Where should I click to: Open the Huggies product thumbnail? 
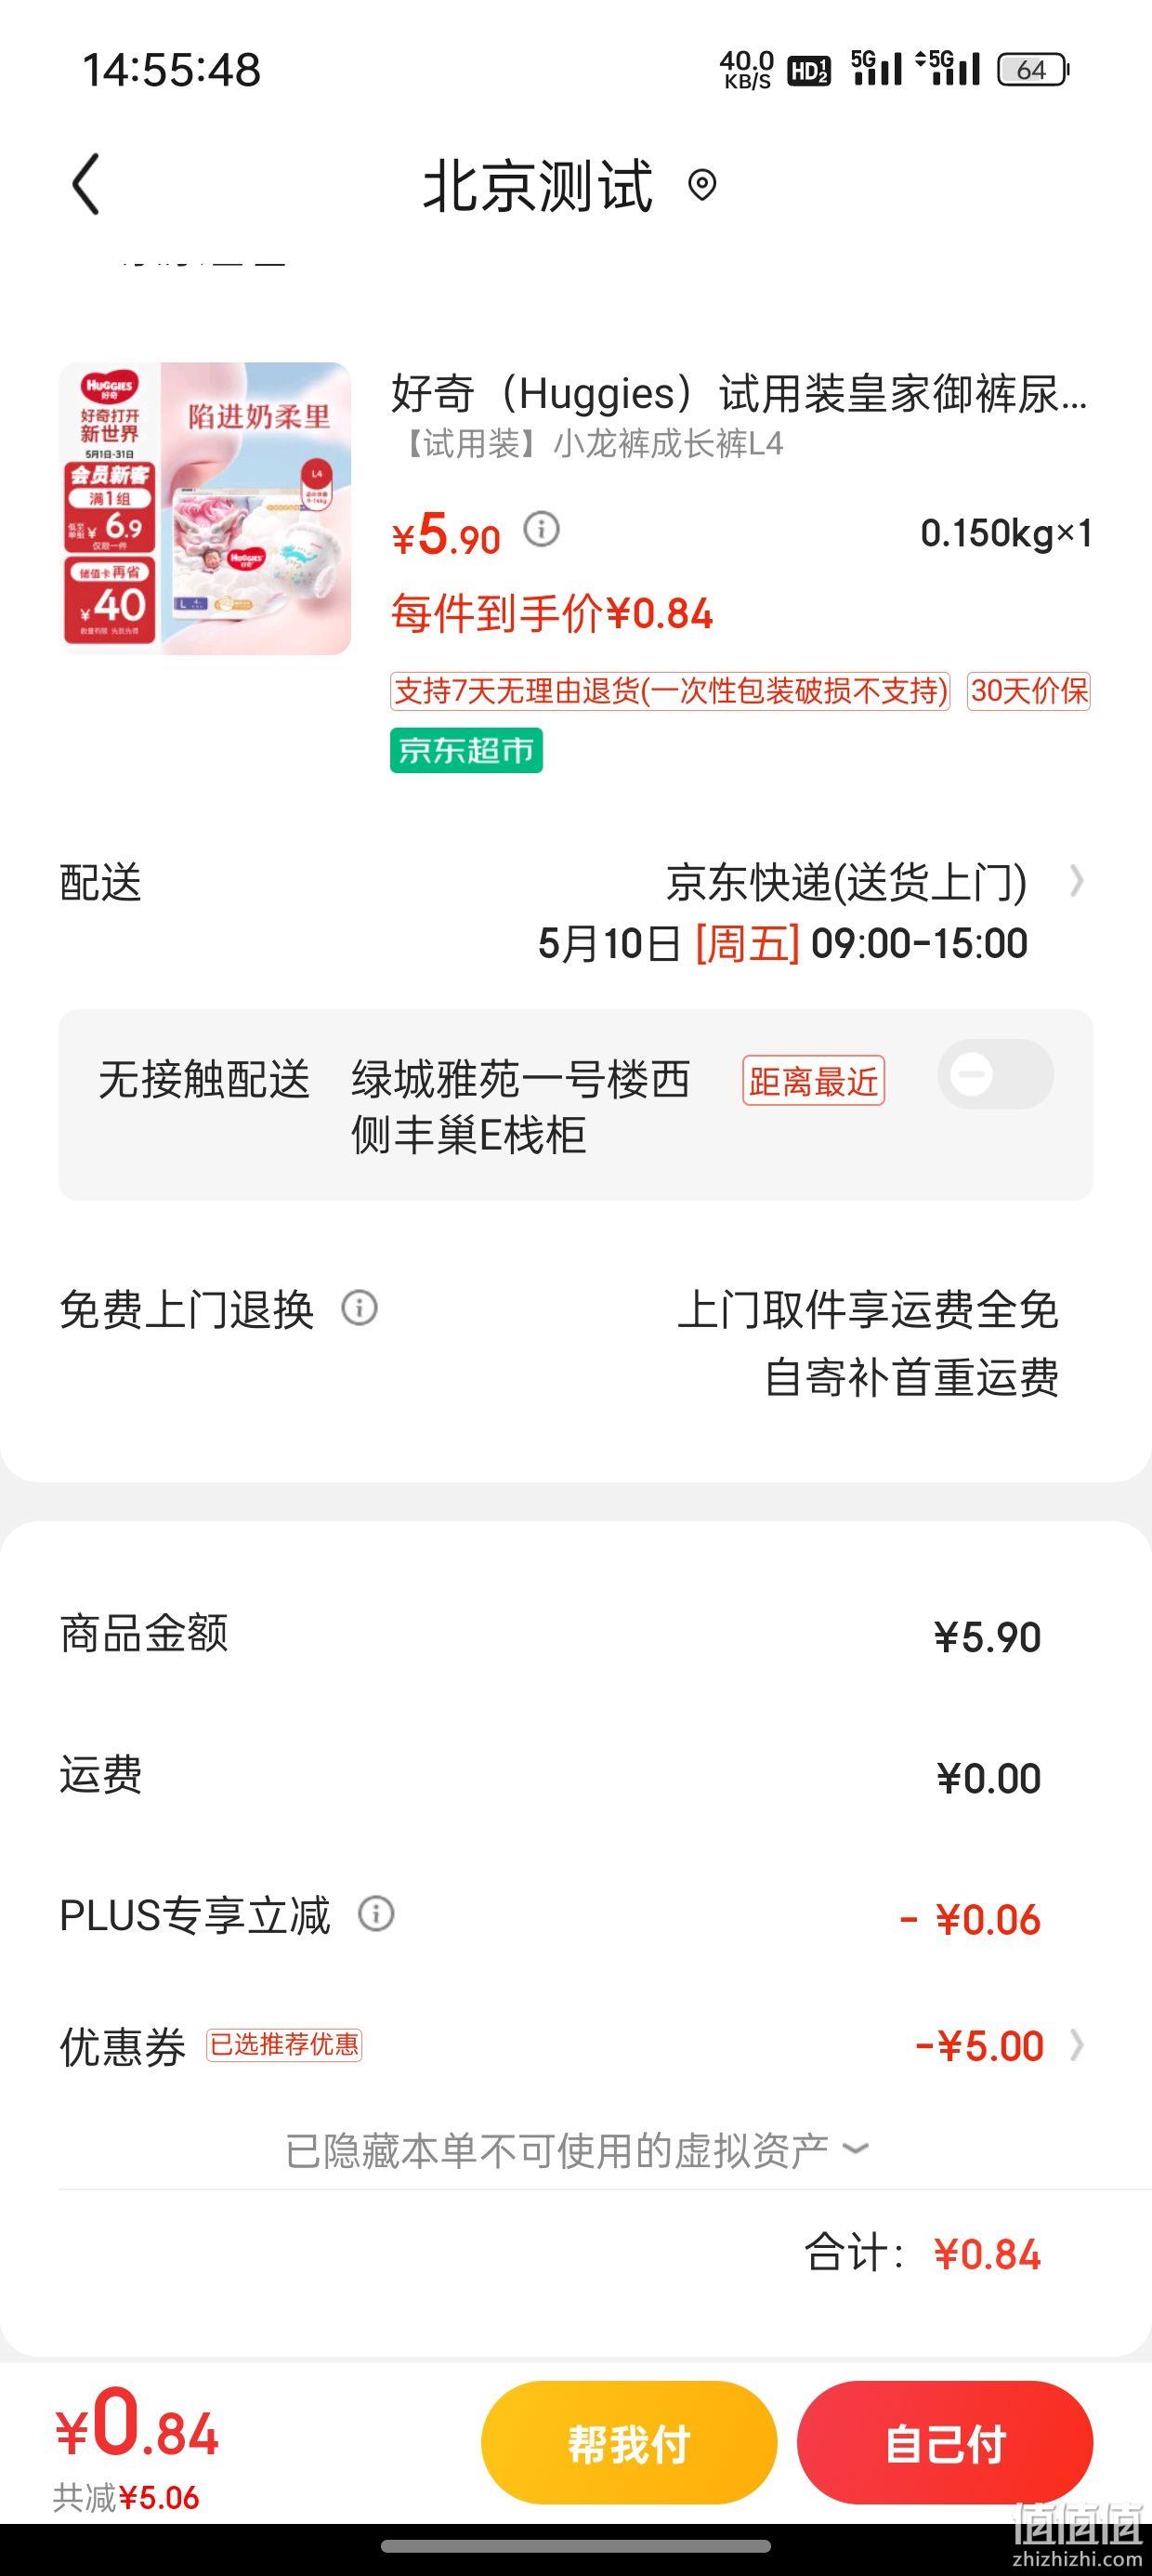[205, 508]
